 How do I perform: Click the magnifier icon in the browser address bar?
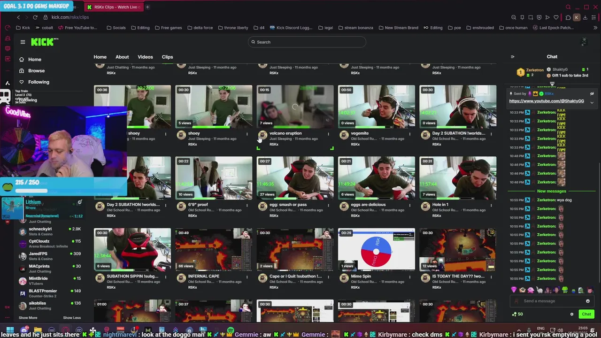pyautogui.click(x=514, y=17)
